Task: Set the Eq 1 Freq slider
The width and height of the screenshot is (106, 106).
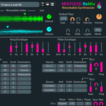Action: (x=101, y=67)
